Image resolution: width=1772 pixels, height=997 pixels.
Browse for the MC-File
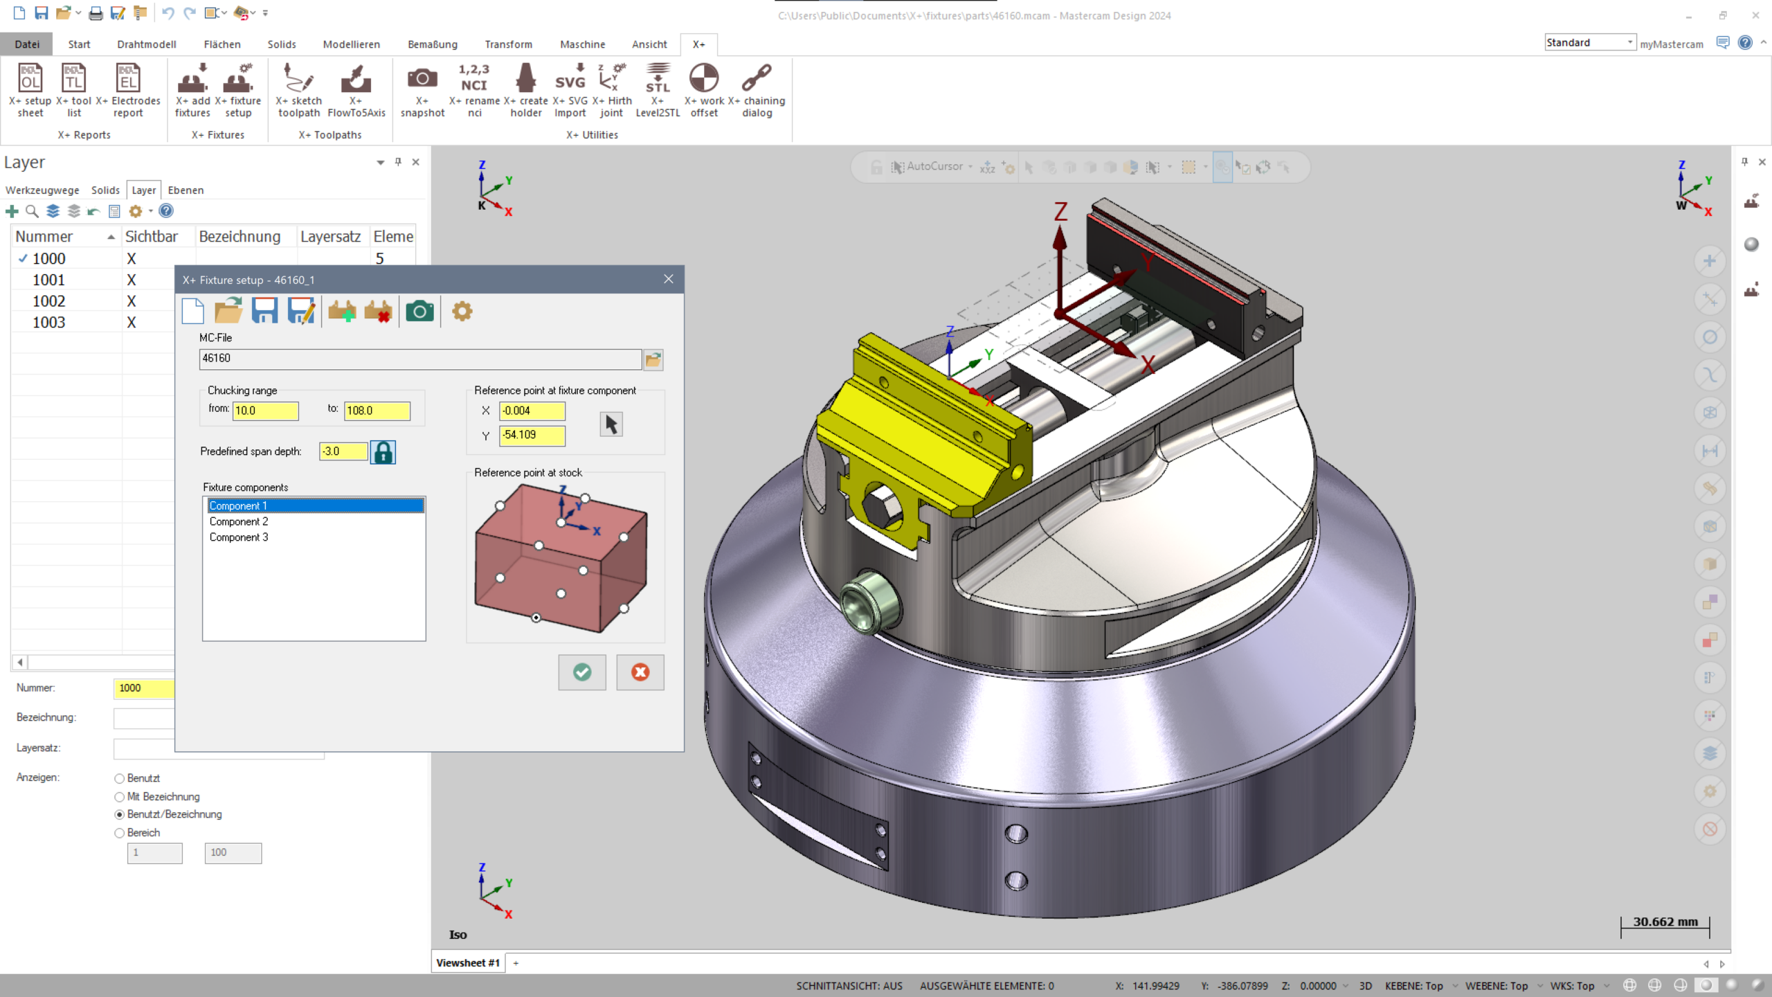(x=653, y=359)
